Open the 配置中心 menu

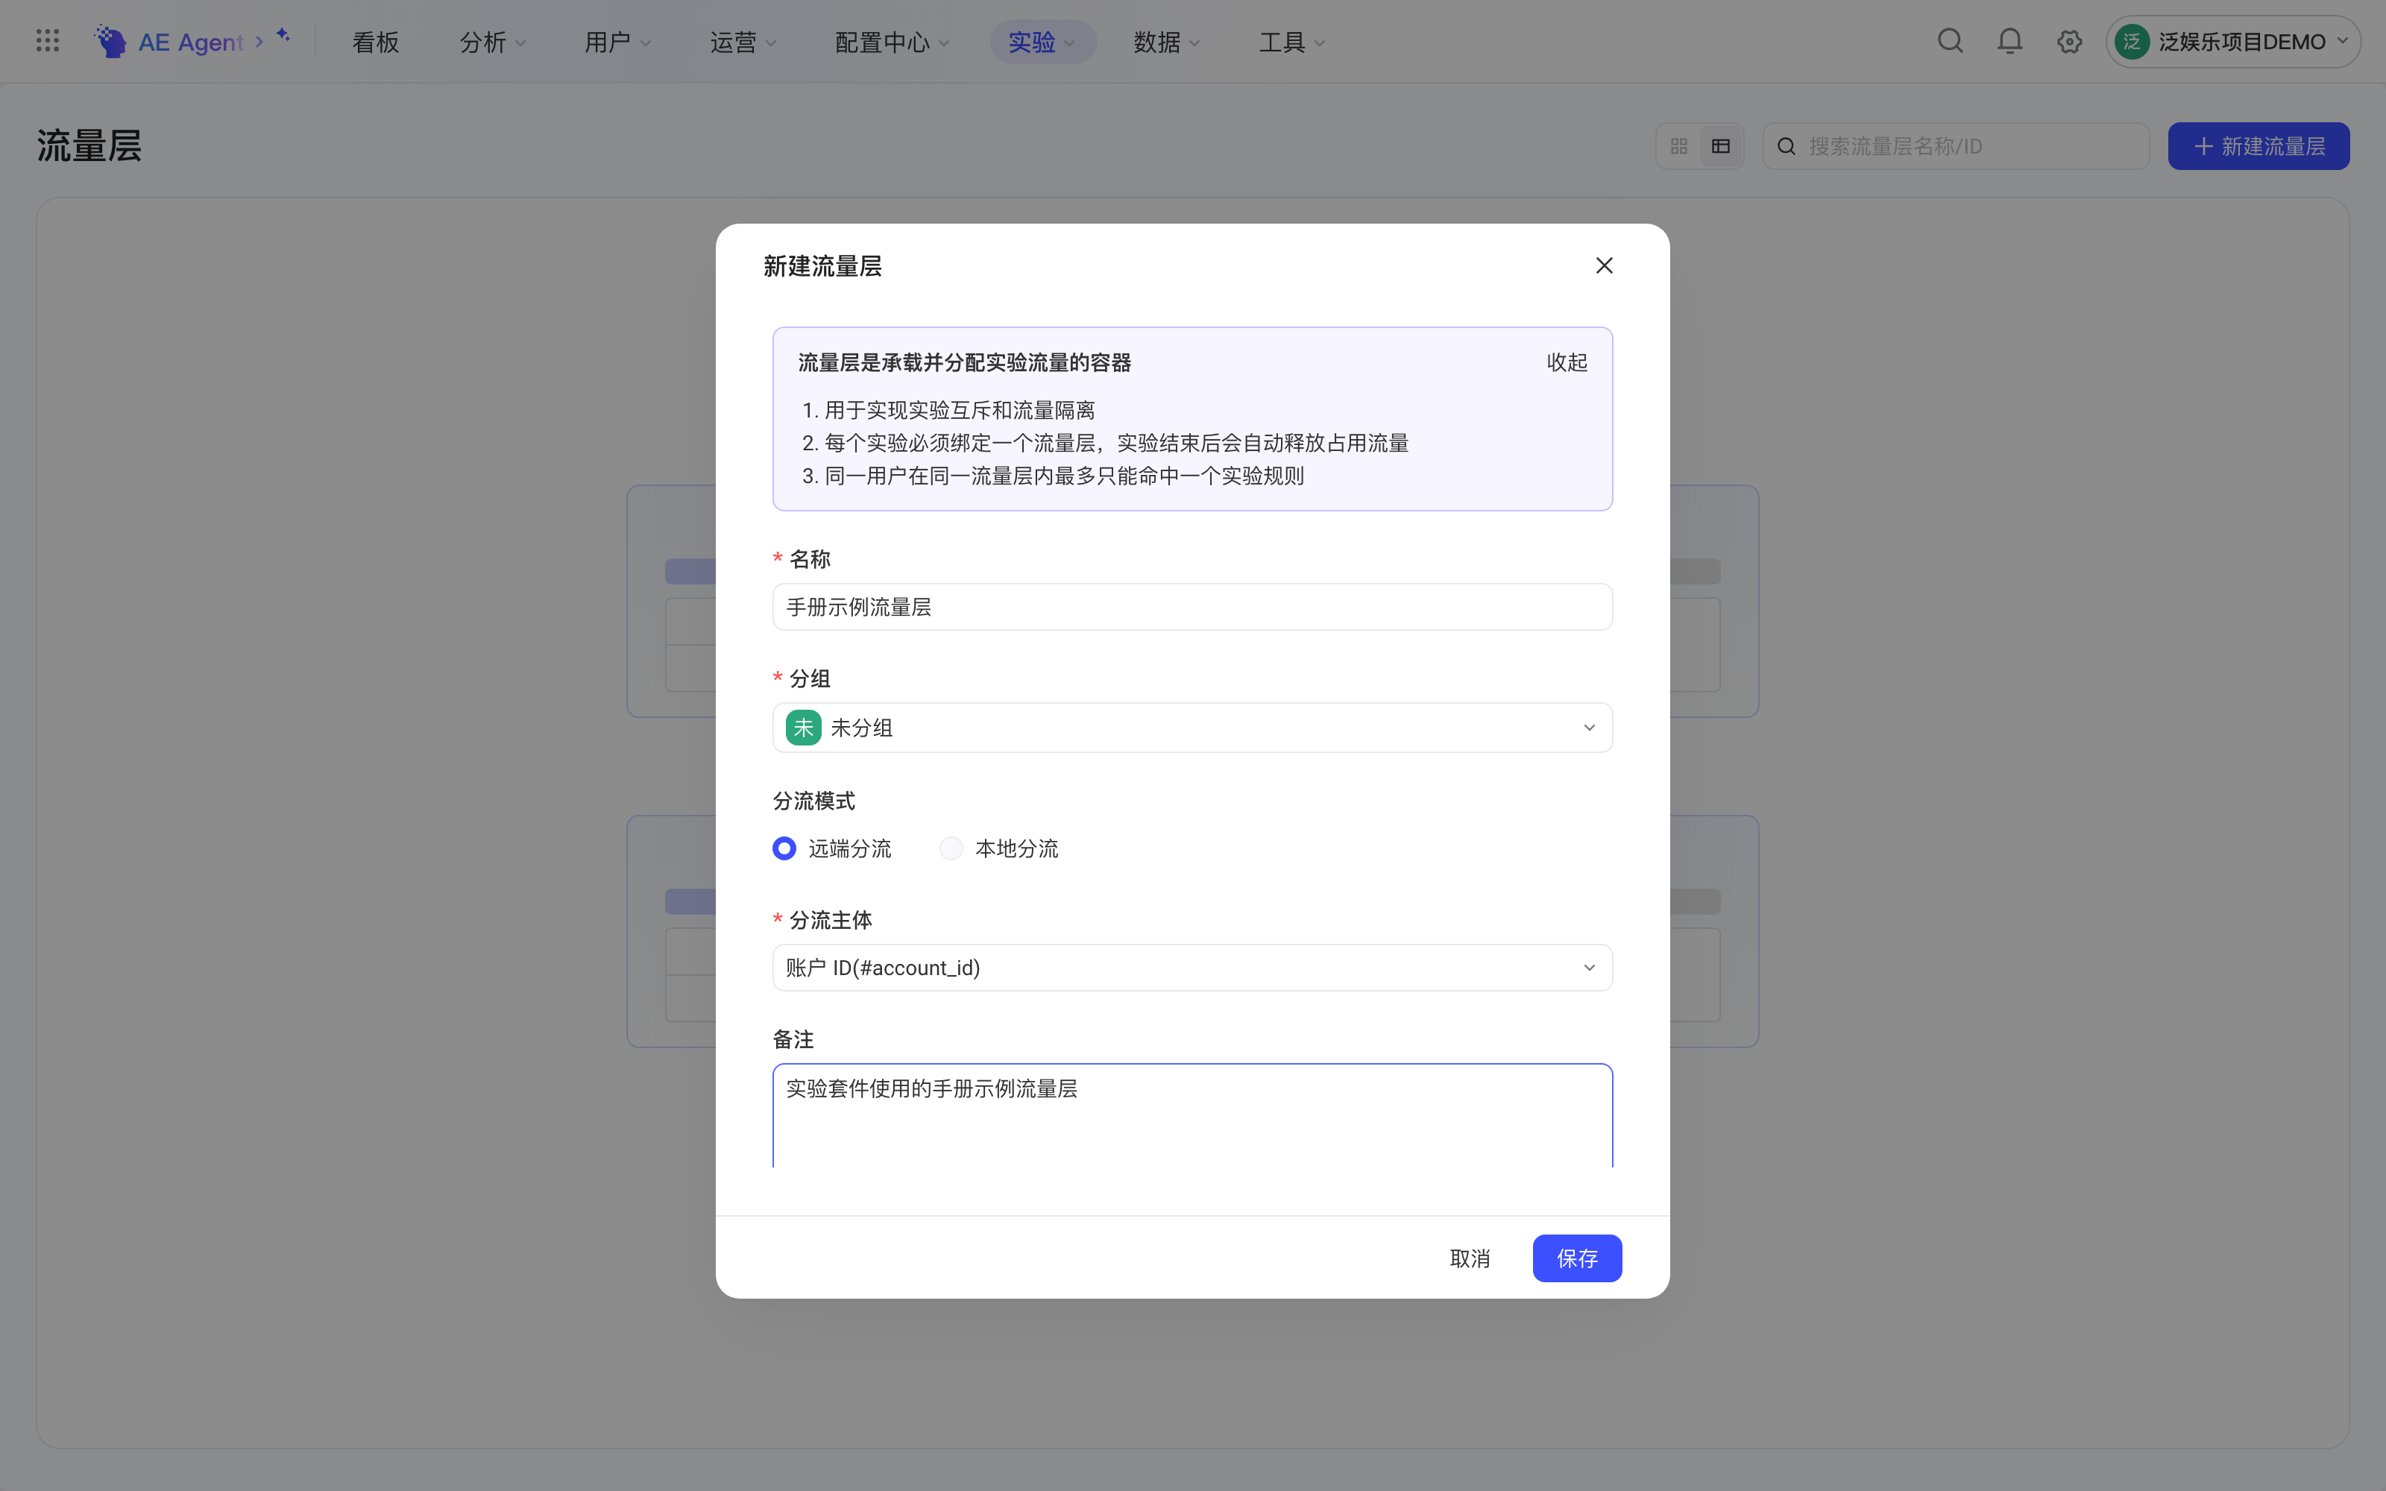coord(893,42)
